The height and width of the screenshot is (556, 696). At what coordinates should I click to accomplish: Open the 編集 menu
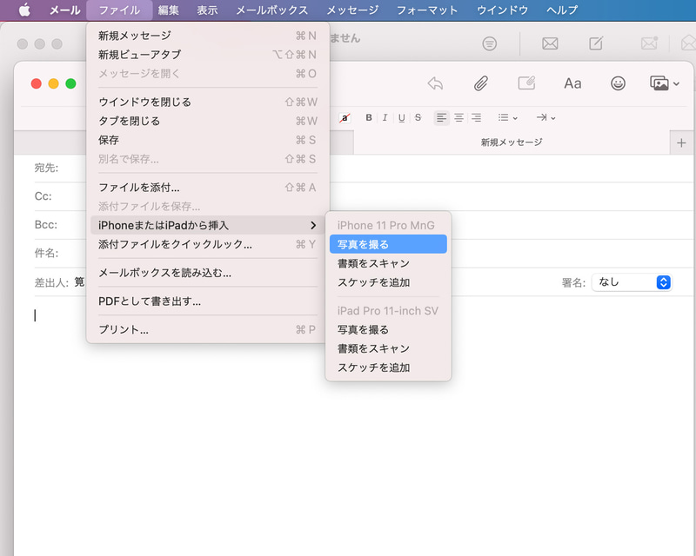tap(169, 10)
